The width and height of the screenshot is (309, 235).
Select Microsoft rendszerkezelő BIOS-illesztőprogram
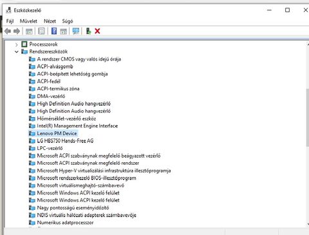click(x=86, y=178)
